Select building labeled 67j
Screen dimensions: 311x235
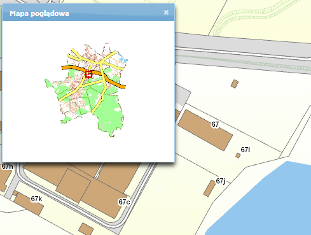click(209, 189)
